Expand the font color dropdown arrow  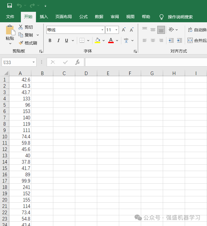[x=117, y=41]
